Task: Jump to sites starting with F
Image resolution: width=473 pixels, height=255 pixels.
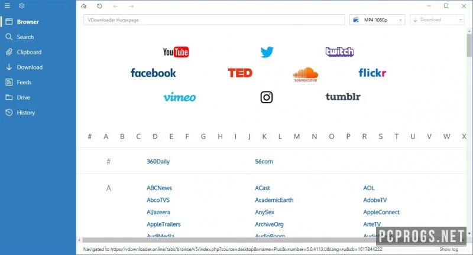Action: (x=187, y=136)
